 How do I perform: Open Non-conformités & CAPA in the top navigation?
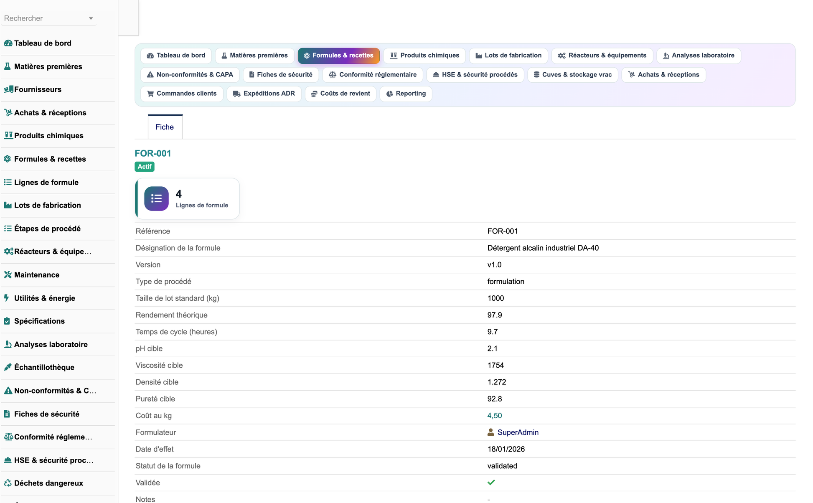tap(190, 75)
